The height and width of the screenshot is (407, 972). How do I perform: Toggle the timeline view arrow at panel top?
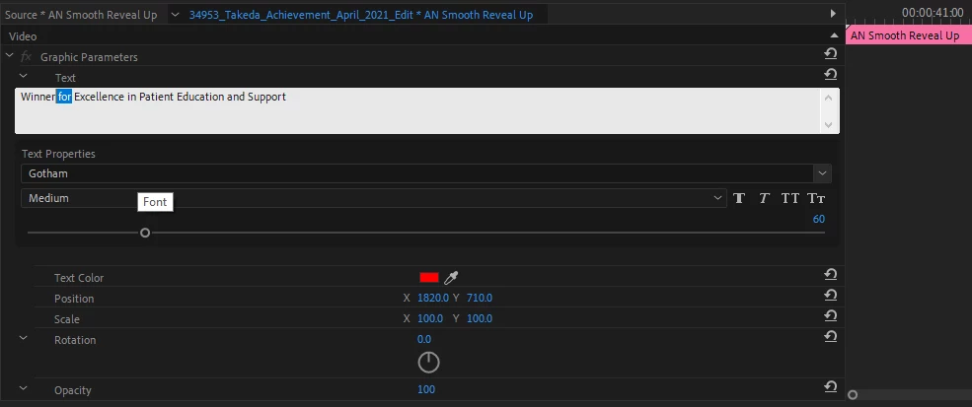[833, 14]
